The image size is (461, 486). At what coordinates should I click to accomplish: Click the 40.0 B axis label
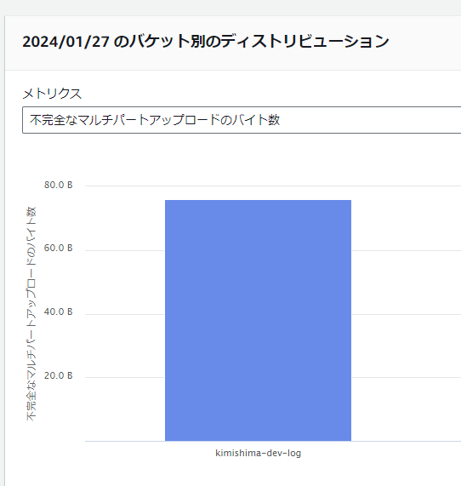coord(58,312)
